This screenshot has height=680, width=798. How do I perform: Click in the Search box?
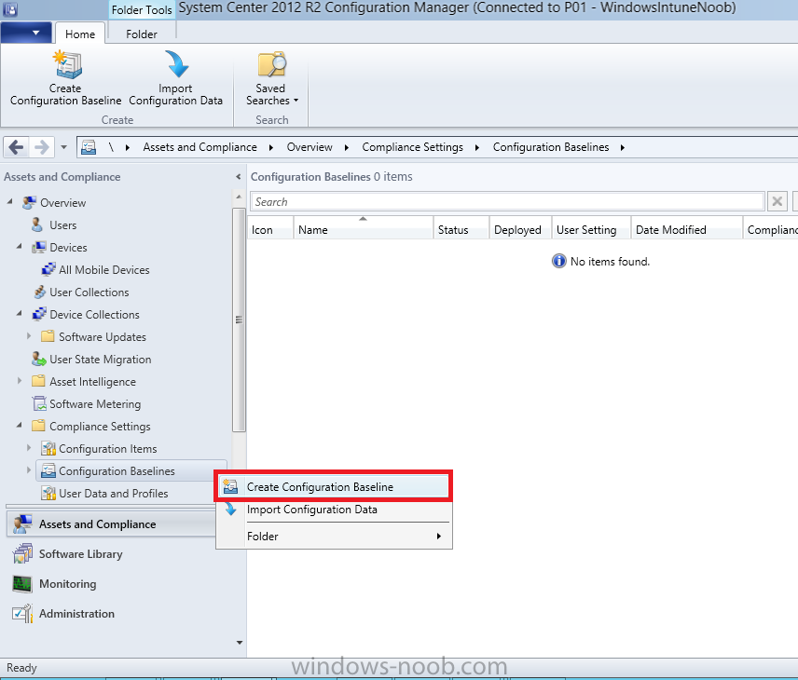tap(507, 202)
